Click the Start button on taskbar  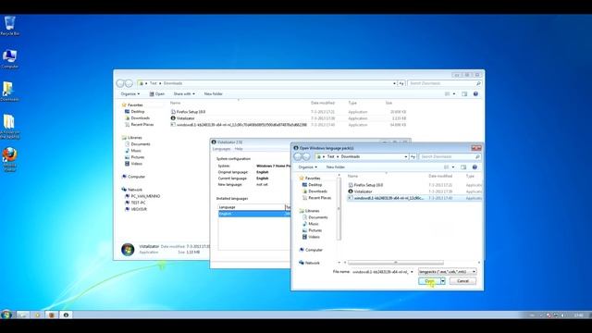[x=6, y=314]
